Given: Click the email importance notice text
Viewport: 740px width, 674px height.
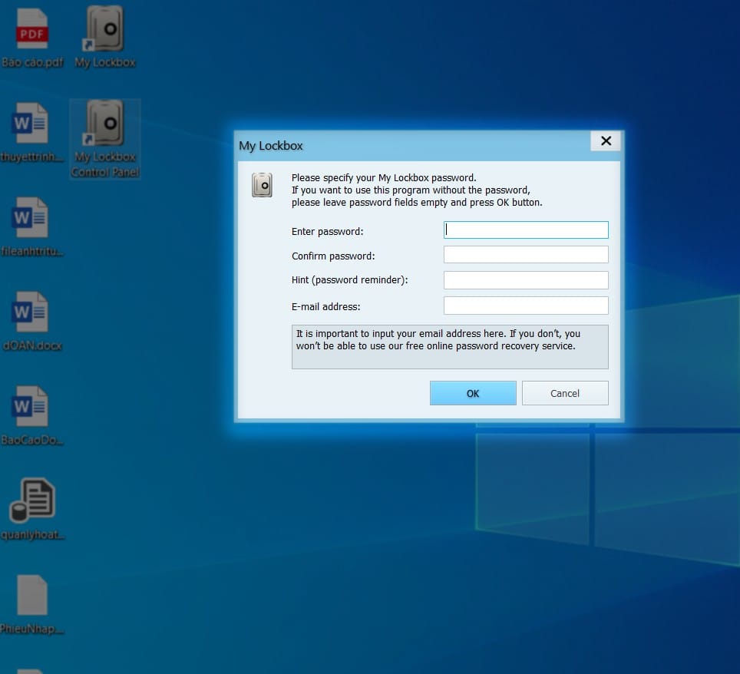Looking at the screenshot, I should click(x=438, y=340).
